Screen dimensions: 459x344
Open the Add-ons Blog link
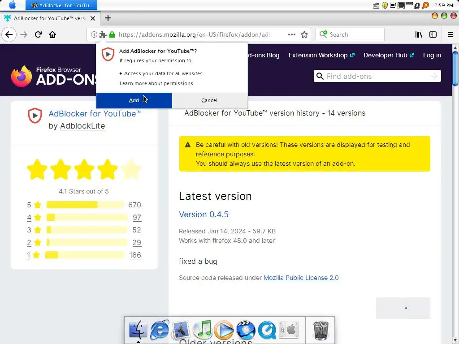pos(264,55)
